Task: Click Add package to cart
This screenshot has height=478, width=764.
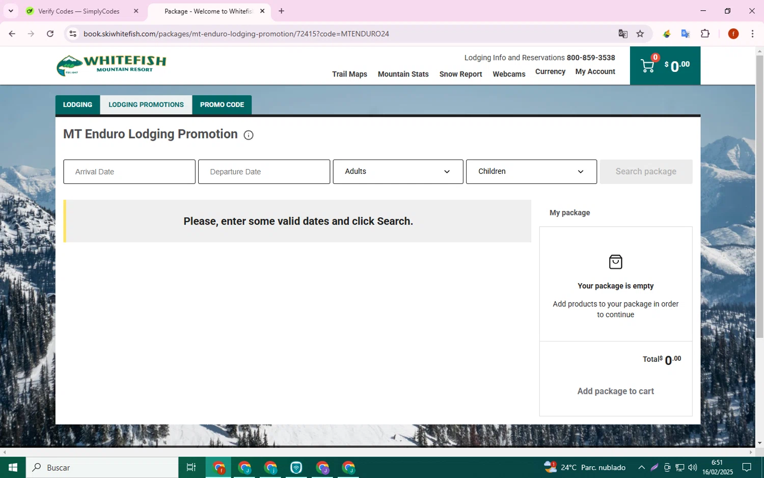Action: (615, 391)
